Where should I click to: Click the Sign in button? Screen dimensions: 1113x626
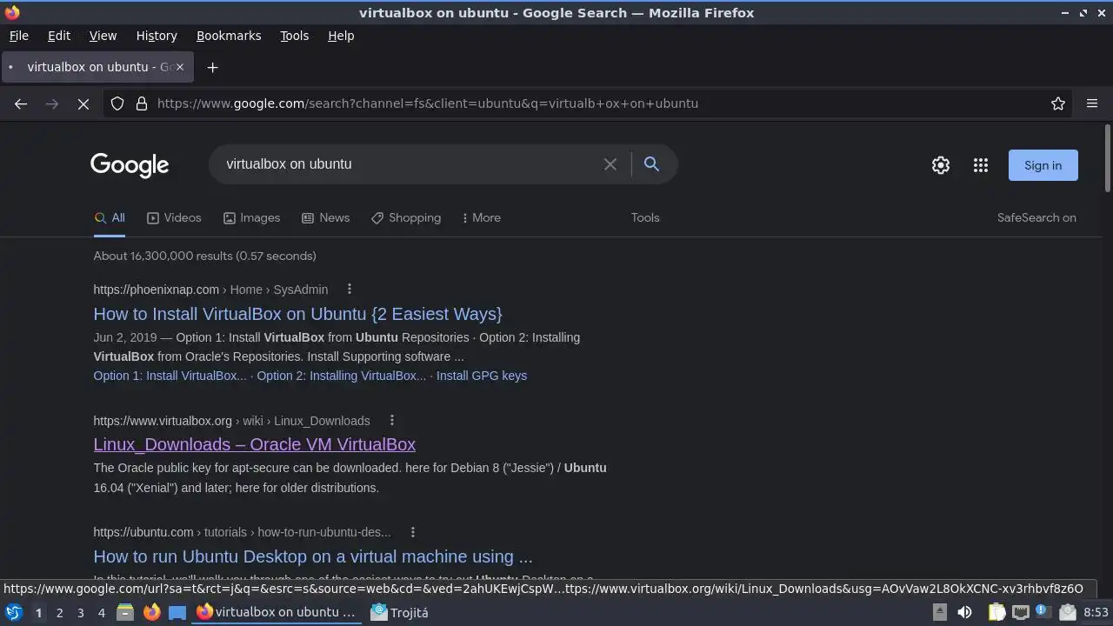1043,165
